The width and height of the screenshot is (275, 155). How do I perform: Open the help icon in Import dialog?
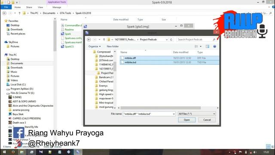tap(214, 46)
